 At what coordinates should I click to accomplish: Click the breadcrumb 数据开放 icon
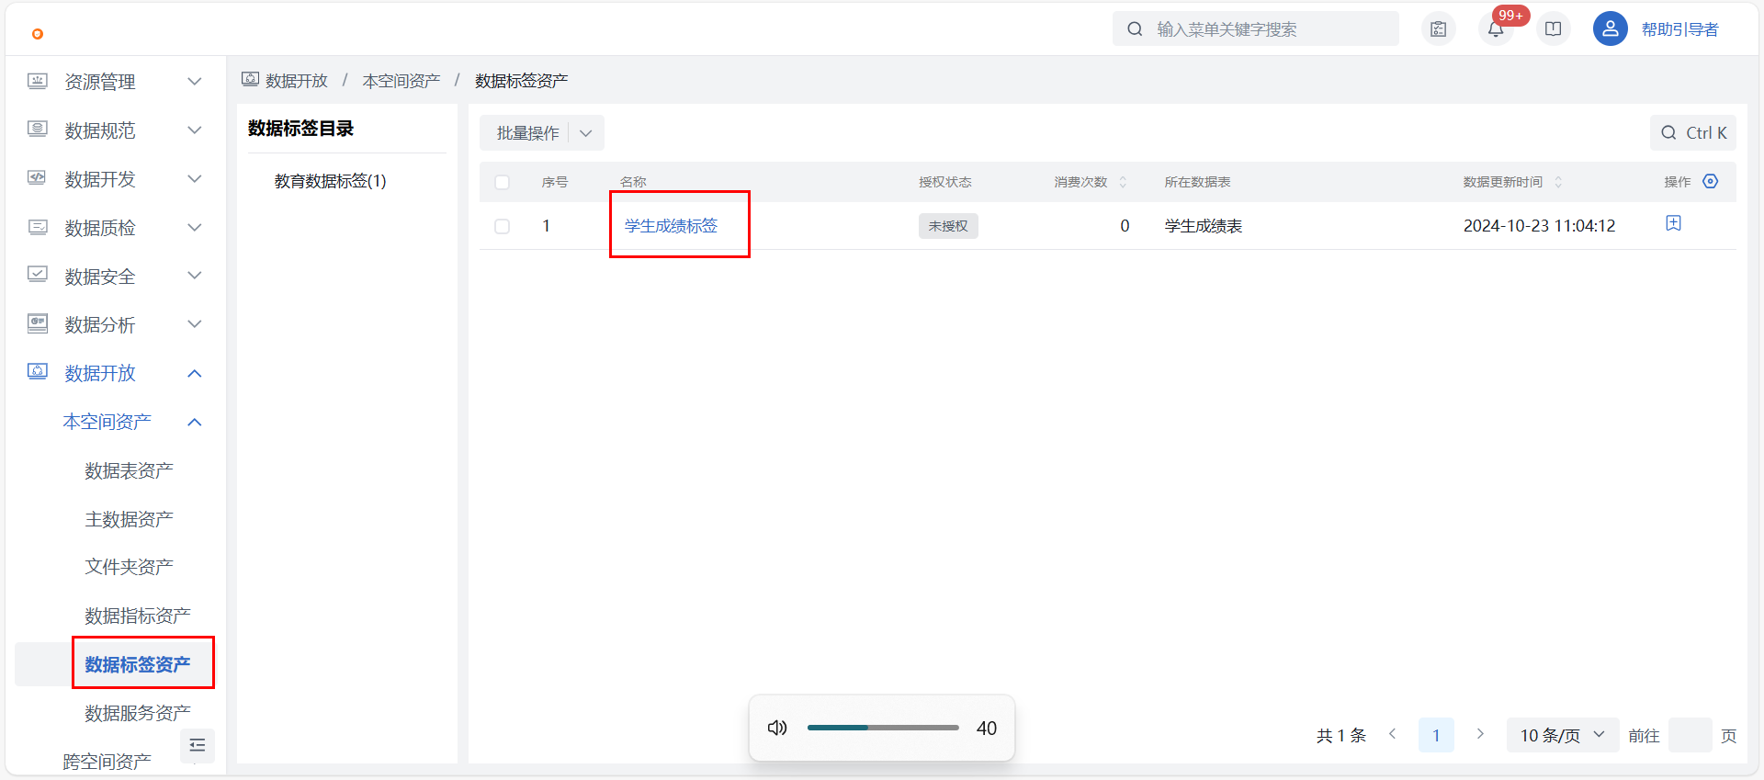click(x=250, y=80)
